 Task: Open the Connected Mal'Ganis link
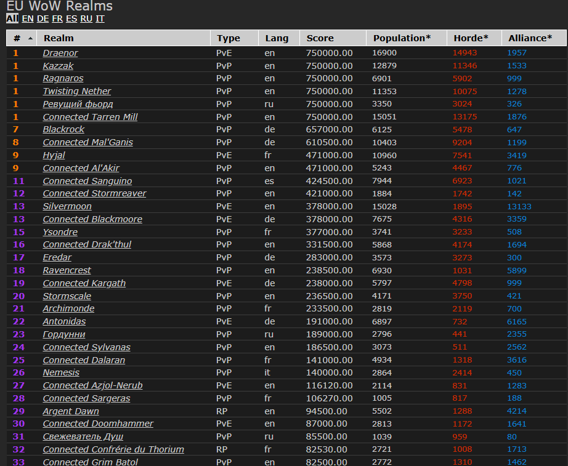click(x=87, y=142)
